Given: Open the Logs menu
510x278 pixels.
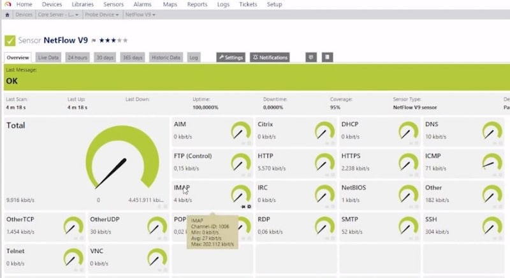Looking at the screenshot, I should coord(223,4).
